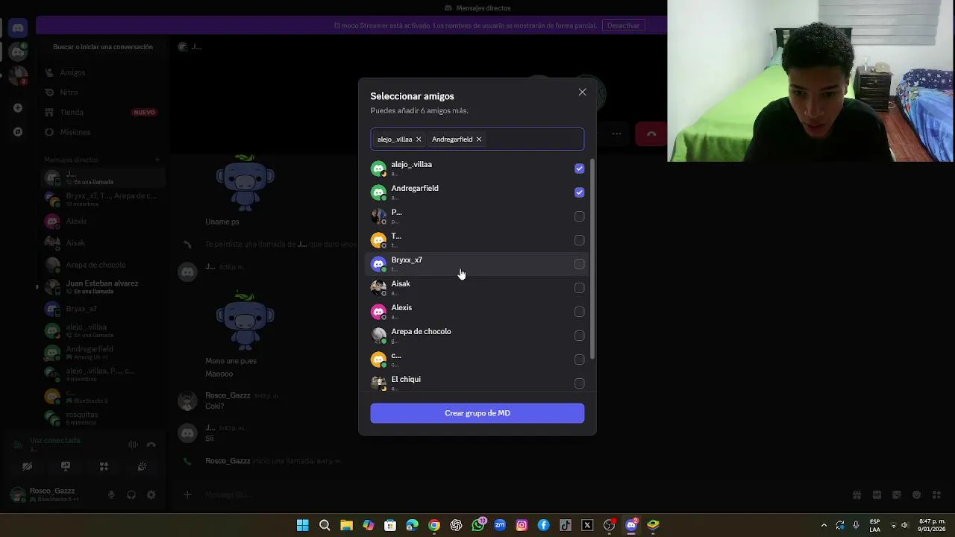The height and width of the screenshot is (537, 955).
Task: Tick the checkbox for friend T...
Action: coord(579,240)
